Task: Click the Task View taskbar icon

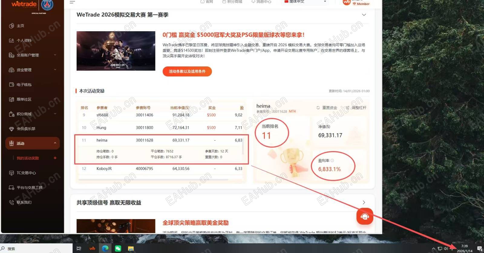Action: [x=79, y=248]
